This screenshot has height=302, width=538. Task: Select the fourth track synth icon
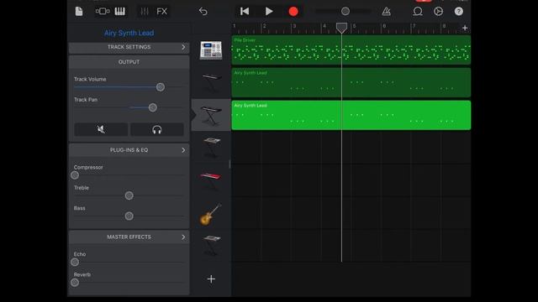pyautogui.click(x=211, y=148)
